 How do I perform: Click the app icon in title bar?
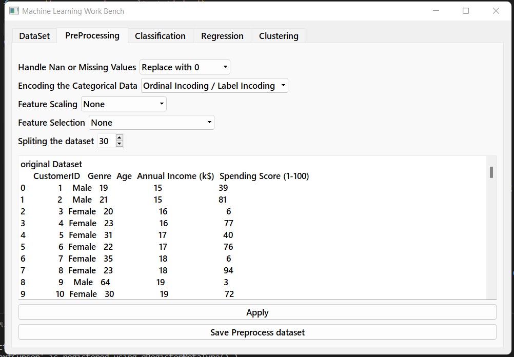click(x=14, y=11)
